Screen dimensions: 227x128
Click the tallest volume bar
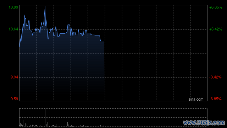click(45, 117)
